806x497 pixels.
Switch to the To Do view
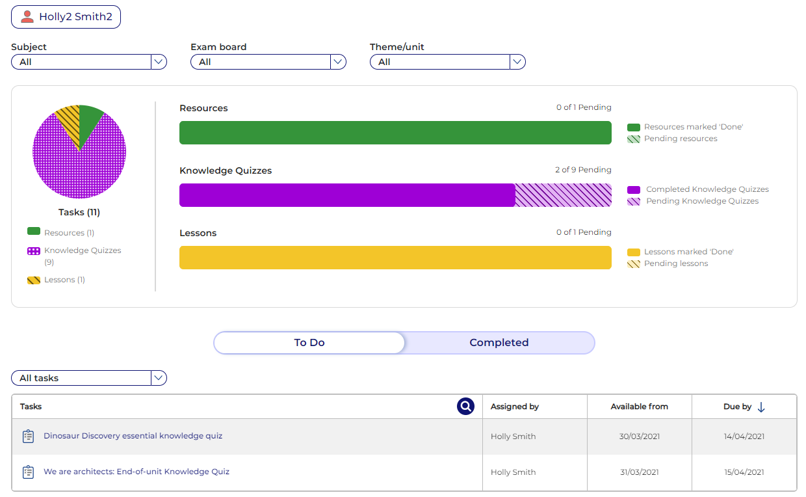(309, 343)
